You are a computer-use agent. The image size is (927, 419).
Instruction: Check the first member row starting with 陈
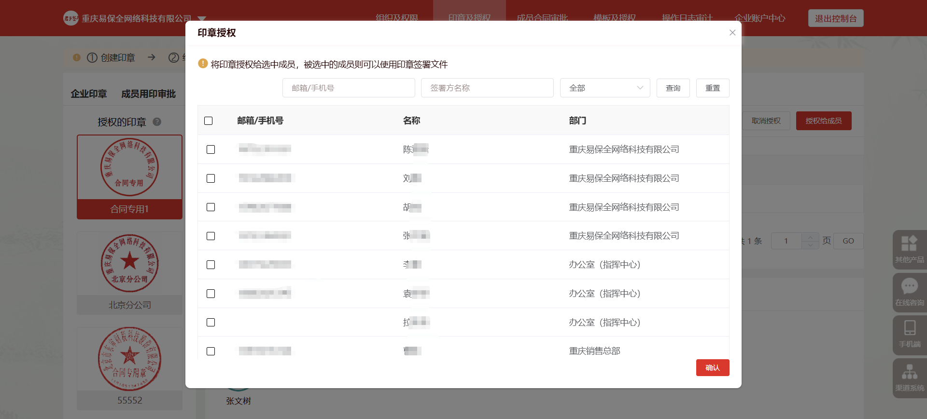click(211, 149)
